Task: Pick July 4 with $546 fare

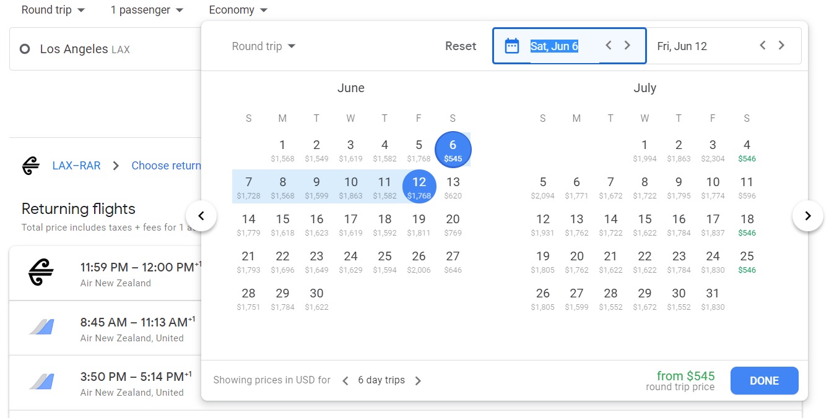Action: pyautogui.click(x=747, y=150)
